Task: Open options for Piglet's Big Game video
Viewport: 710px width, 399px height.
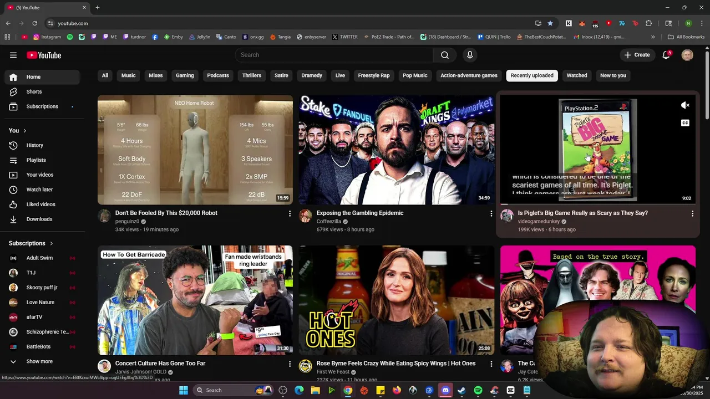Action: 692,213
